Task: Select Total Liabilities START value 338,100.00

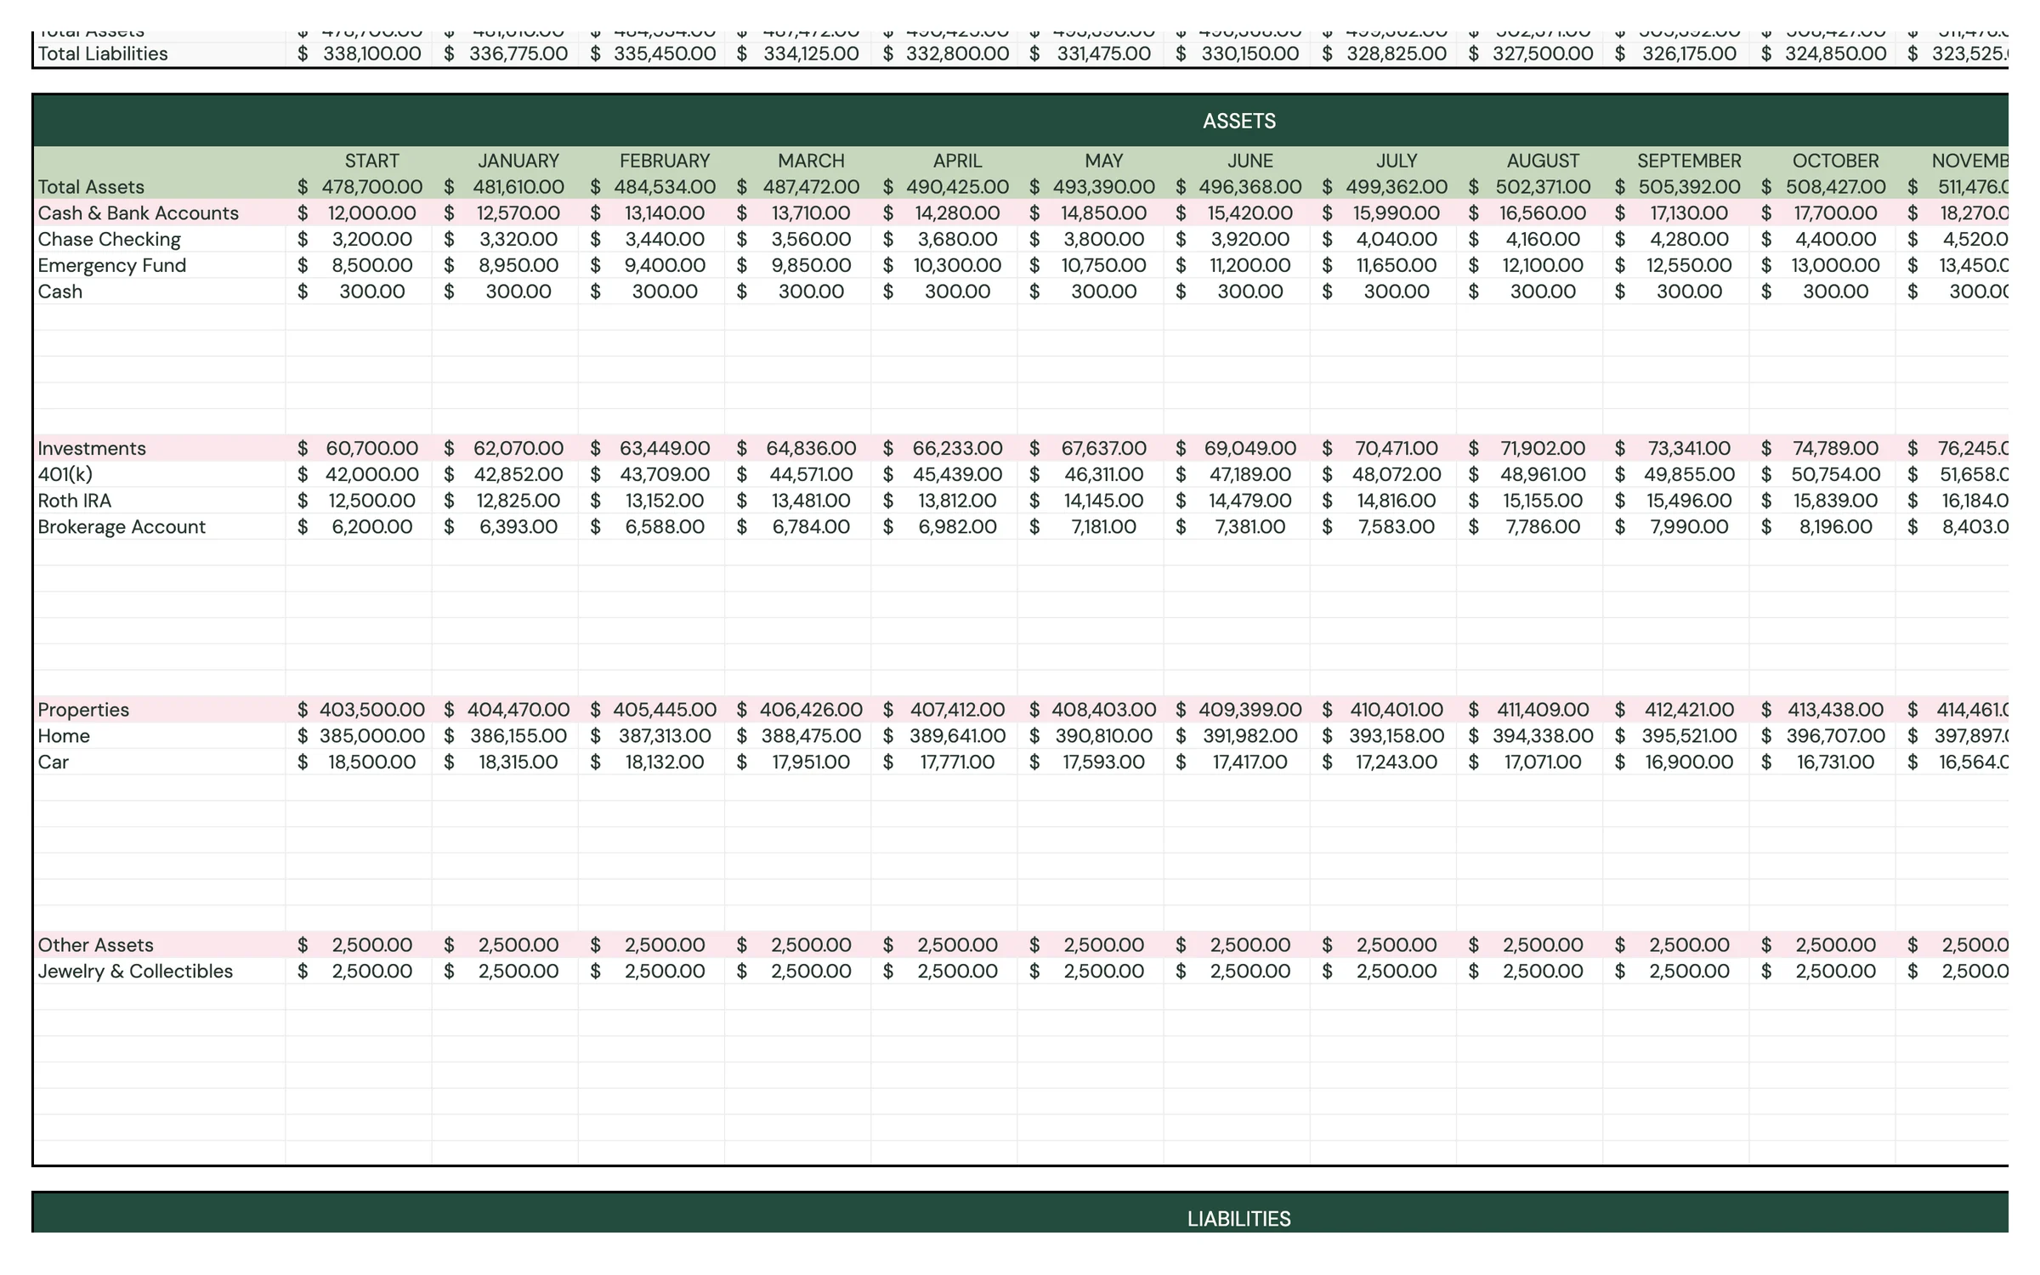Action: point(371,54)
